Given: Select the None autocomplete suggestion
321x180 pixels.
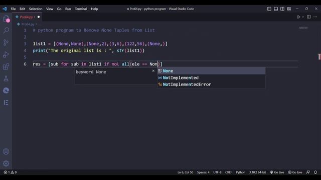Looking at the screenshot, I should tap(211, 71).
